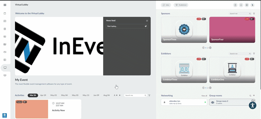261x119 pixels.
Task: Click Sponsors search magnifier icon
Action: [x=250, y=14]
